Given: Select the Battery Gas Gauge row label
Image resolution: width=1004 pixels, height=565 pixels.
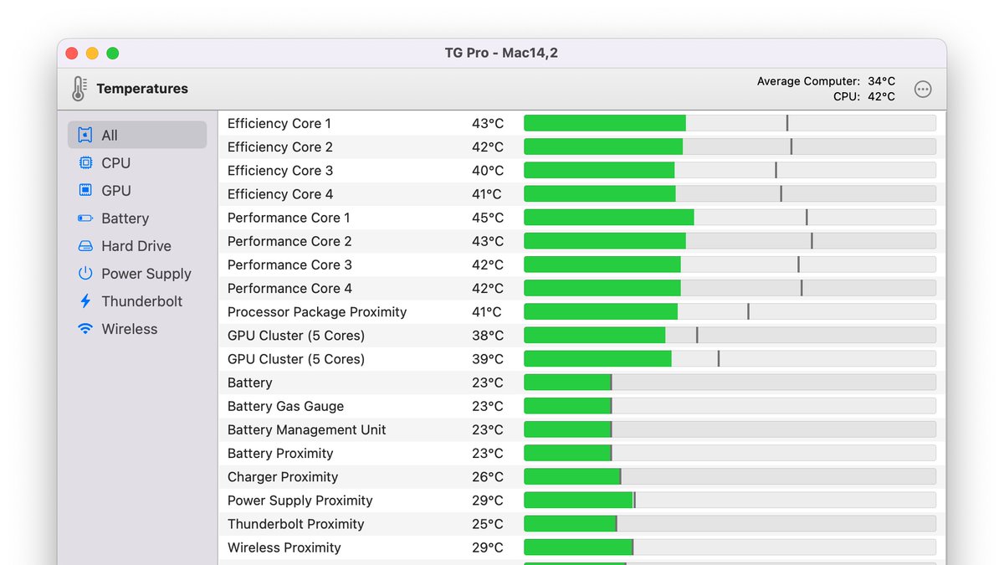Looking at the screenshot, I should point(285,406).
